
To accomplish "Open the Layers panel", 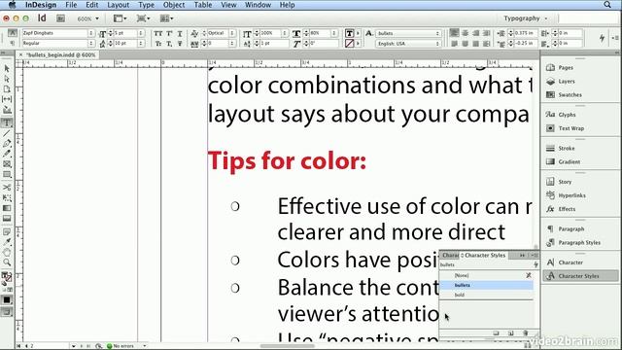I will pos(561,81).
